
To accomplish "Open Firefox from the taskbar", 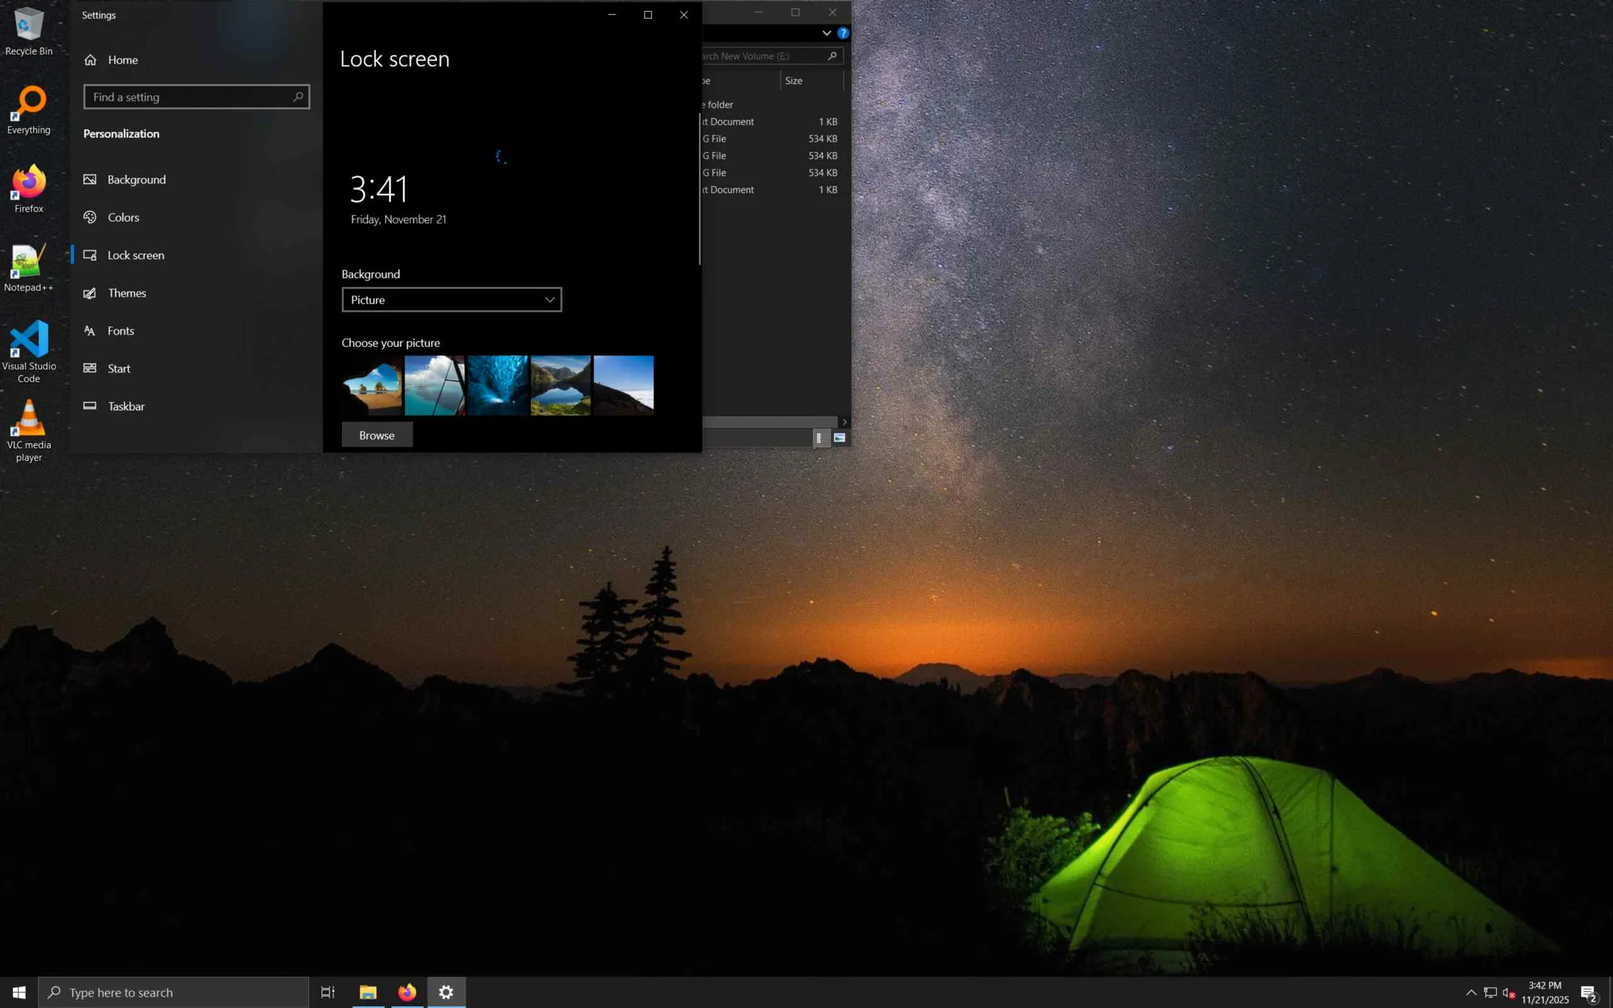I will (x=406, y=992).
